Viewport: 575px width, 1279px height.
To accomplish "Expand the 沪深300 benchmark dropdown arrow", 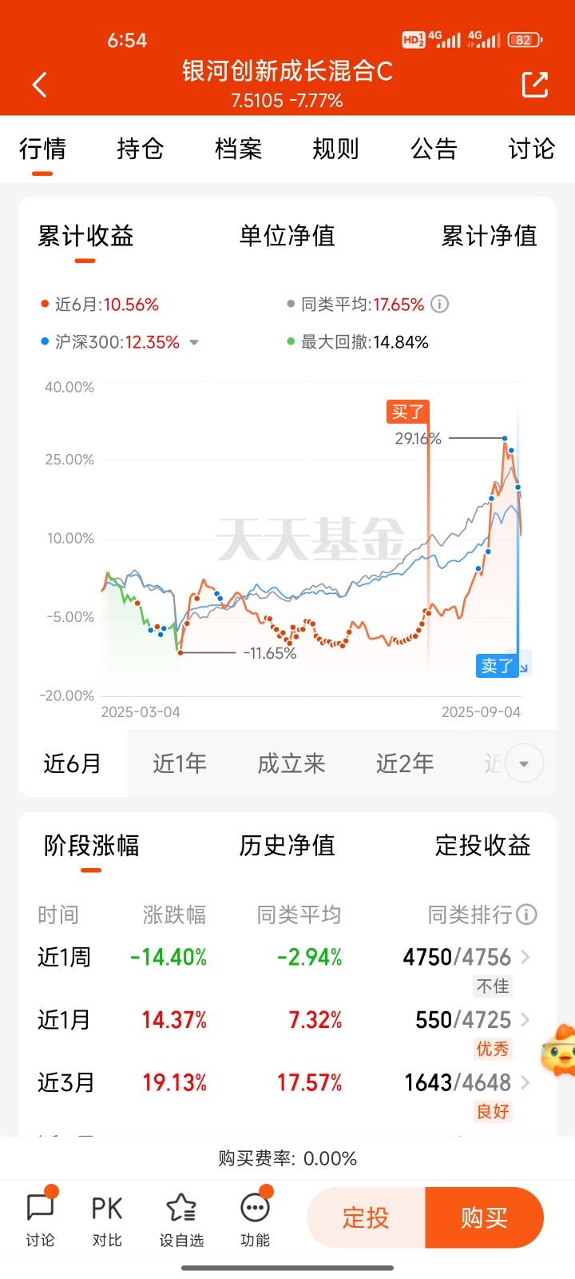I will click(x=194, y=343).
